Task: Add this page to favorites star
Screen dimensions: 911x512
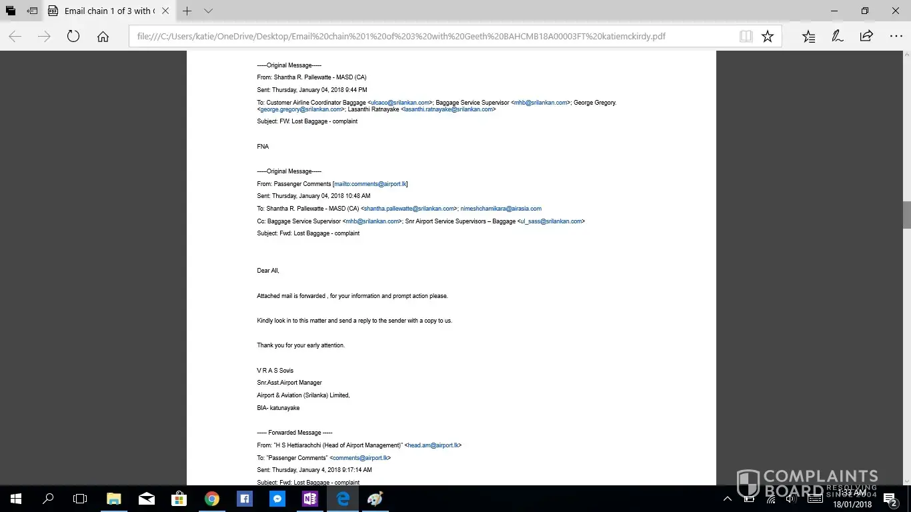Action: coord(768,37)
